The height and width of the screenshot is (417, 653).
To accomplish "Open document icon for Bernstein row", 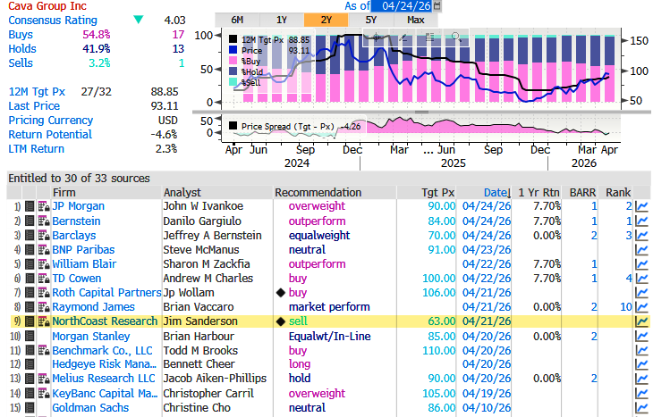I will coord(30,221).
